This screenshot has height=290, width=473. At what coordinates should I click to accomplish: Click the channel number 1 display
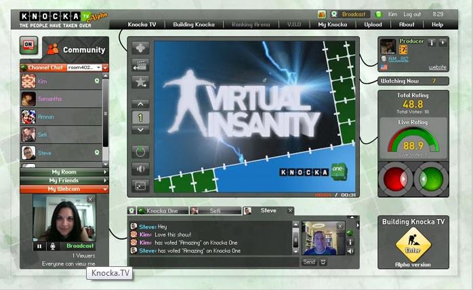140,117
